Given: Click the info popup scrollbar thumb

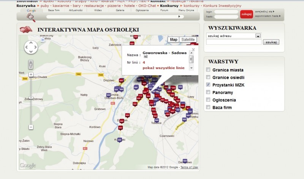Looking at the screenshot, I should click(x=192, y=59).
